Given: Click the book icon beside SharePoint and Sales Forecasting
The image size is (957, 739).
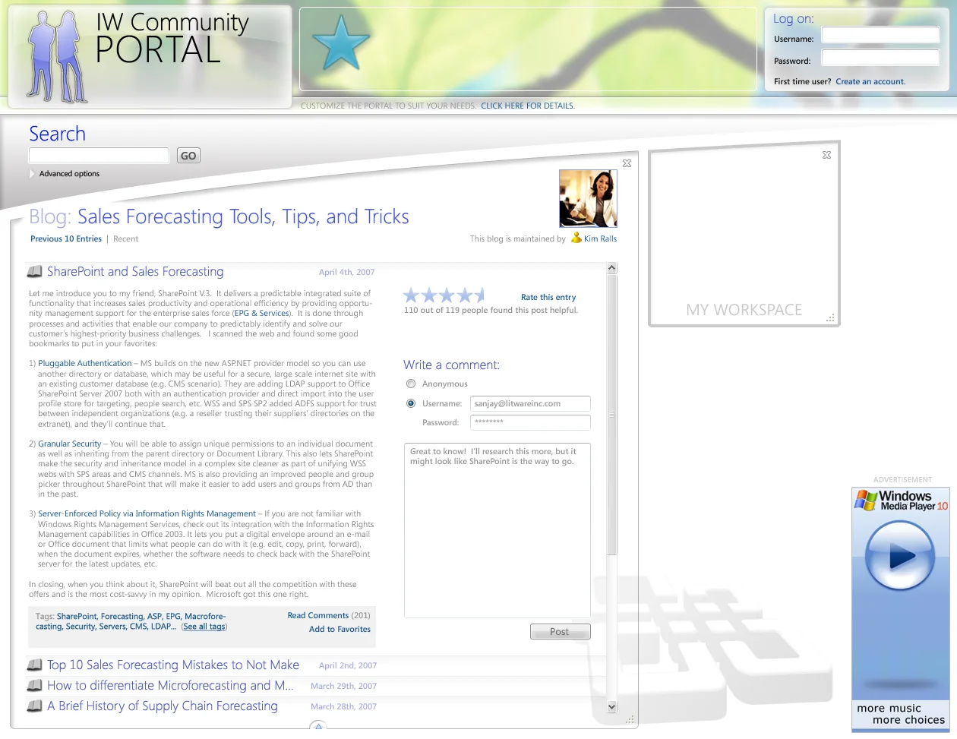Looking at the screenshot, I should [x=34, y=272].
